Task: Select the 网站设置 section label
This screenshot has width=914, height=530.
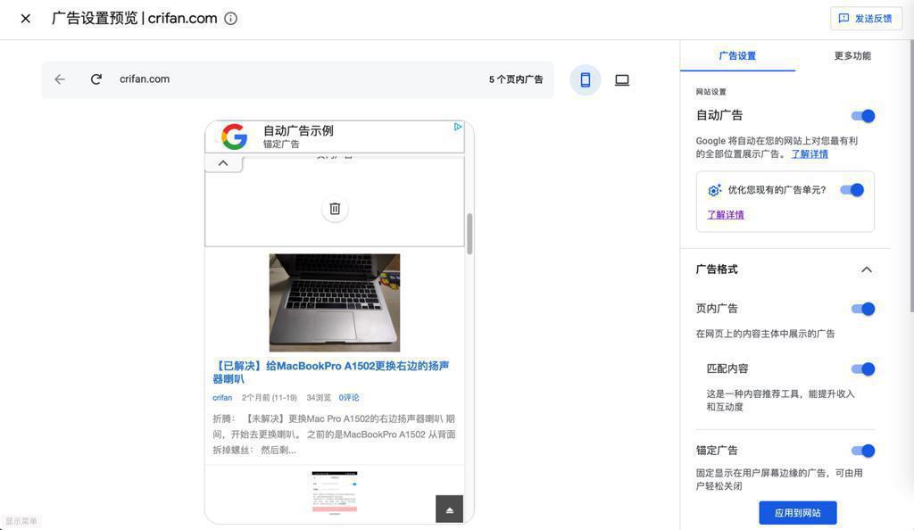Action: 711,92
